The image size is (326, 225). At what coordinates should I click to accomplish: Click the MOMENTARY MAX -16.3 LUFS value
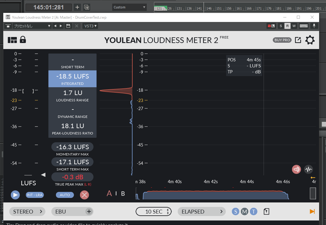point(72,147)
